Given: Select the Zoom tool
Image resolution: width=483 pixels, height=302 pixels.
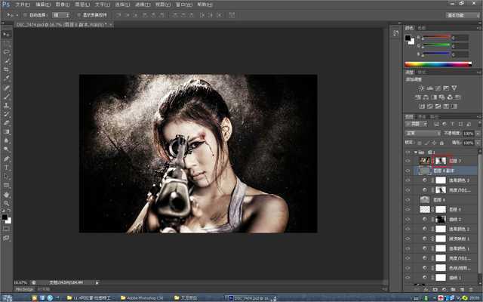Looking at the screenshot, I should tap(7, 203).
